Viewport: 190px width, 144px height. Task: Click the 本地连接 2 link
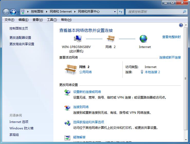(x=152, y=72)
